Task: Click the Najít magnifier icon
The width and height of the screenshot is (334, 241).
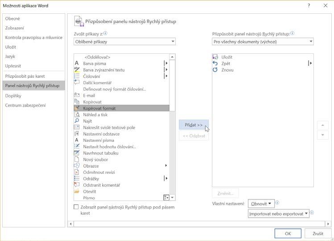Action: click(x=77, y=121)
